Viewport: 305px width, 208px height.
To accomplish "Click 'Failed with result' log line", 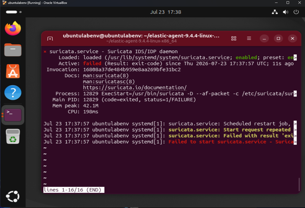I will pos(170,136).
